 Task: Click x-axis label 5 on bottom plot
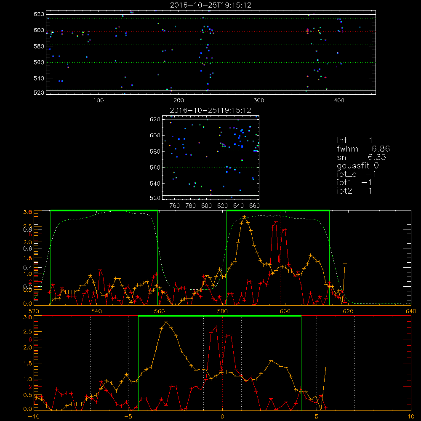317,417
